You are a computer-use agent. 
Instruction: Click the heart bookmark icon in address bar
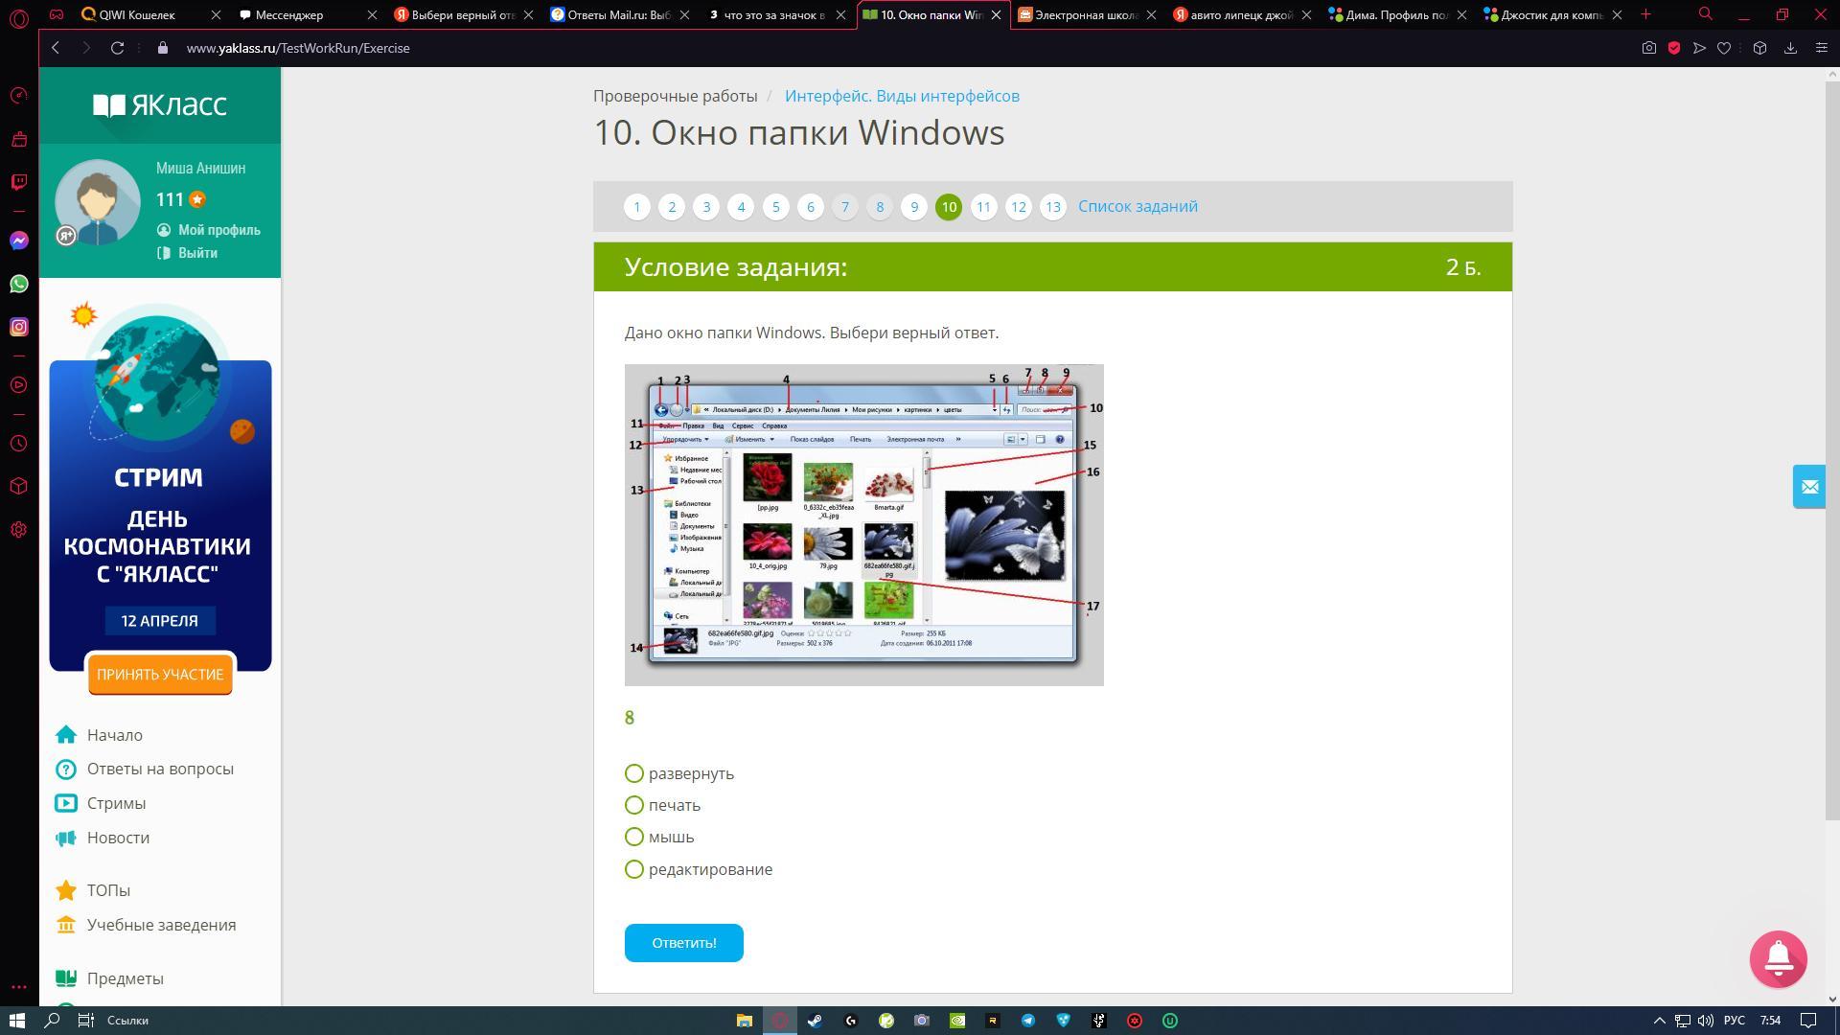click(x=1724, y=48)
